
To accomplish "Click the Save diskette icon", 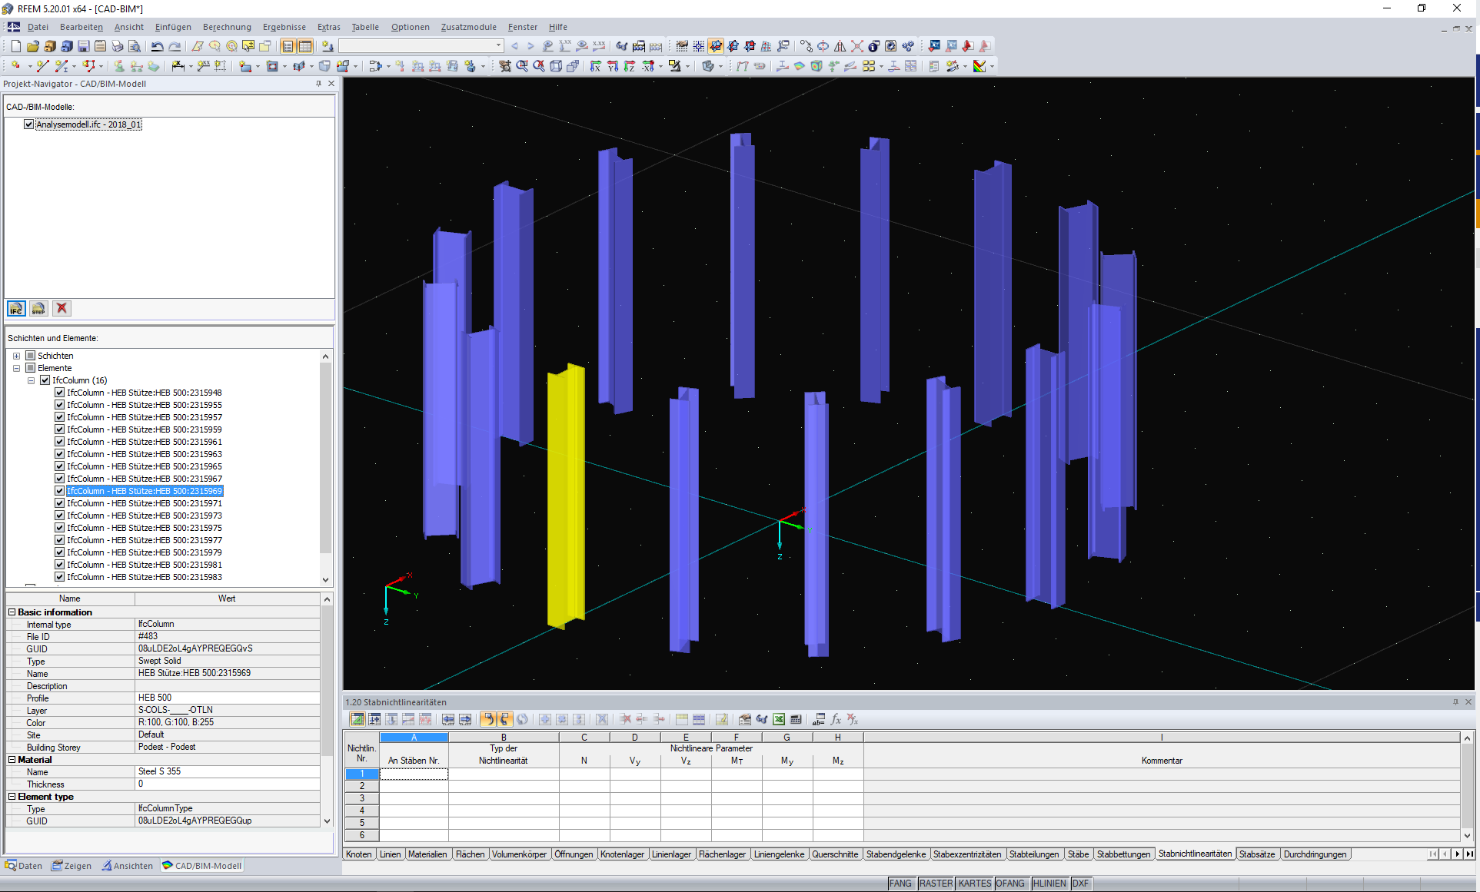I will [x=83, y=46].
